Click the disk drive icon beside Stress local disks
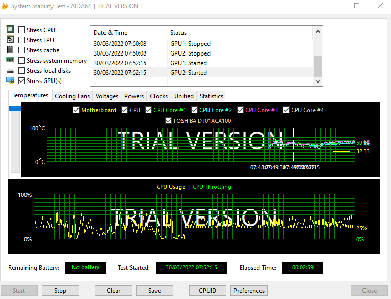391x299 pixels. (10, 71)
